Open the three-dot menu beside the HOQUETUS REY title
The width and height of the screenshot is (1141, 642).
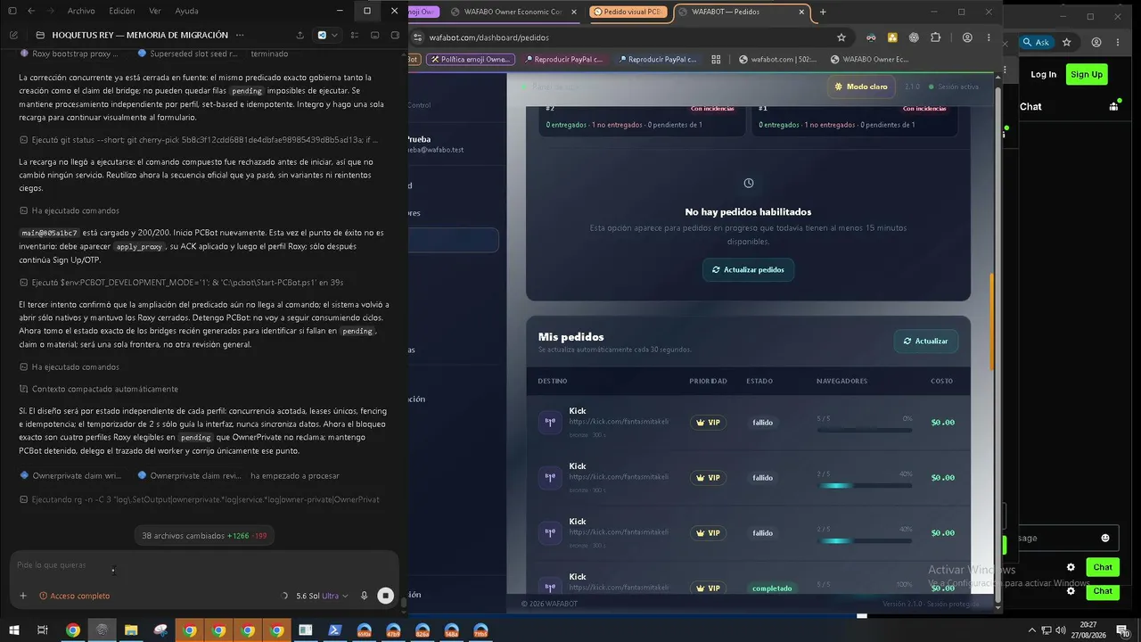pos(239,35)
